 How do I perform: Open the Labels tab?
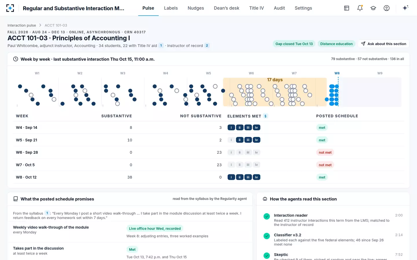pos(171,8)
